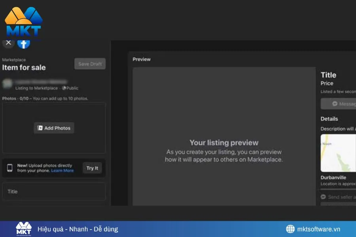Click into the Title input field
This screenshot has height=237, width=356.
point(54,192)
